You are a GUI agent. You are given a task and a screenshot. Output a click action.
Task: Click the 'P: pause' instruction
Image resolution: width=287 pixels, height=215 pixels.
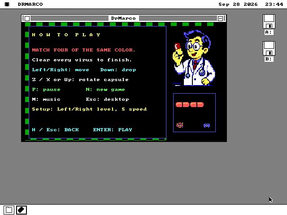[46, 90]
